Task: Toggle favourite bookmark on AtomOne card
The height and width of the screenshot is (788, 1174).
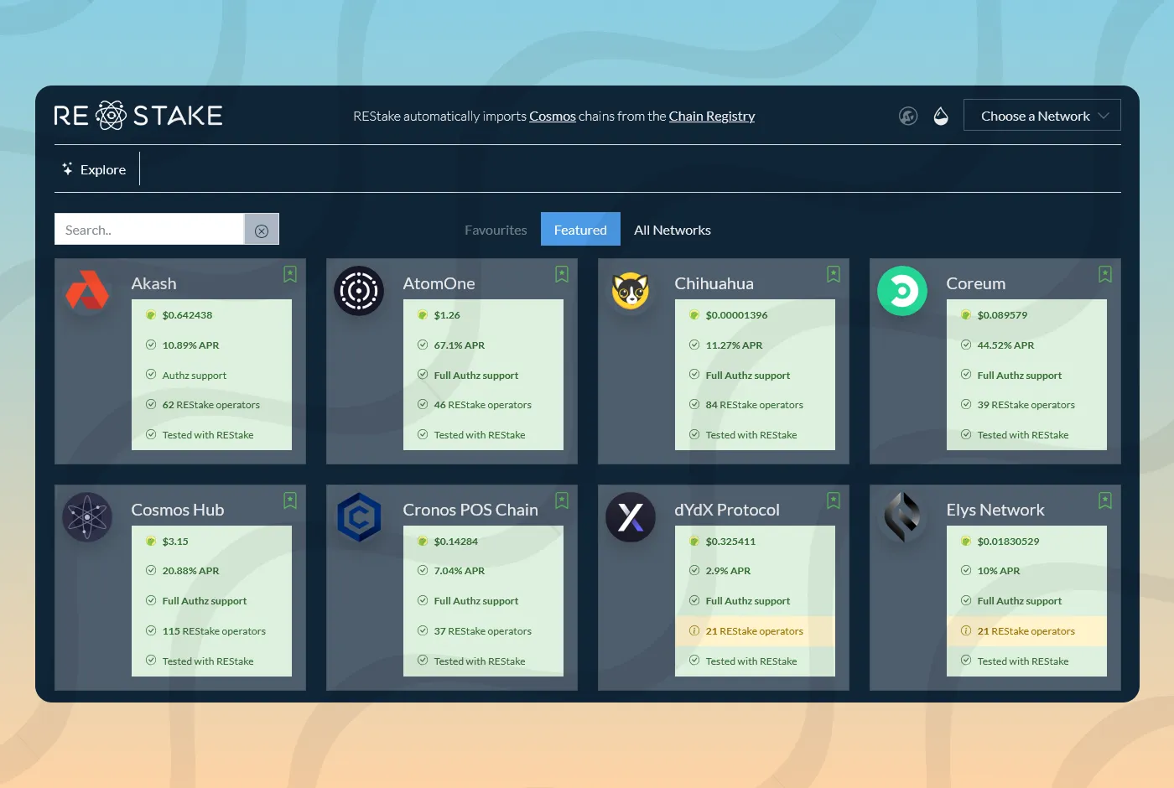Action: click(562, 274)
